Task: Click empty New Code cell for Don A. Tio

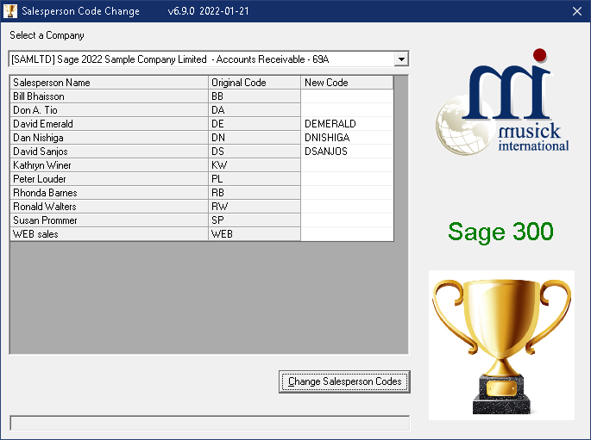Action: 347,110
